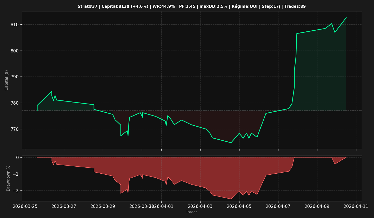
Task: Click the 2026-04-07 date label
Action: 278,206
